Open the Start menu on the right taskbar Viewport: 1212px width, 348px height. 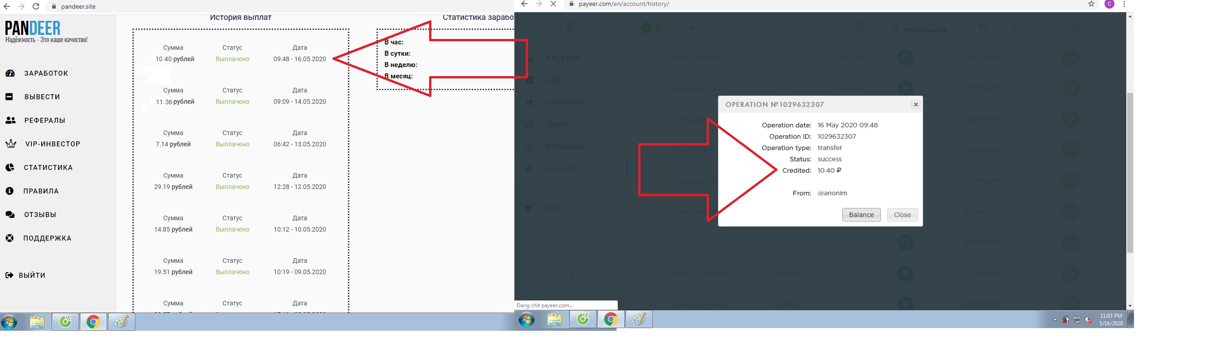pos(527,320)
